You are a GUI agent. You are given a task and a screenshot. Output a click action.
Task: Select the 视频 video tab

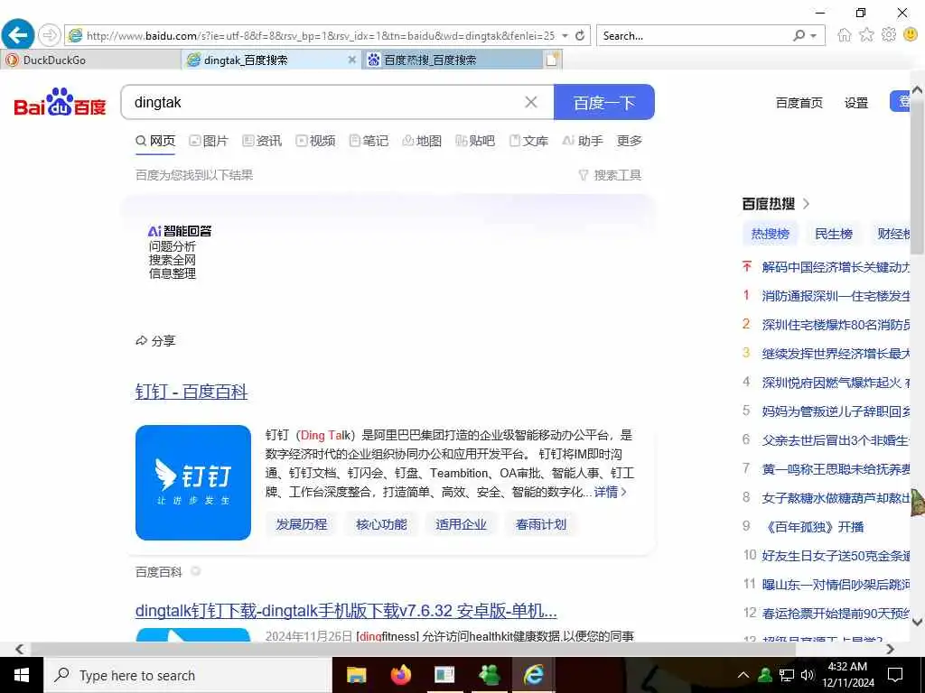click(315, 141)
